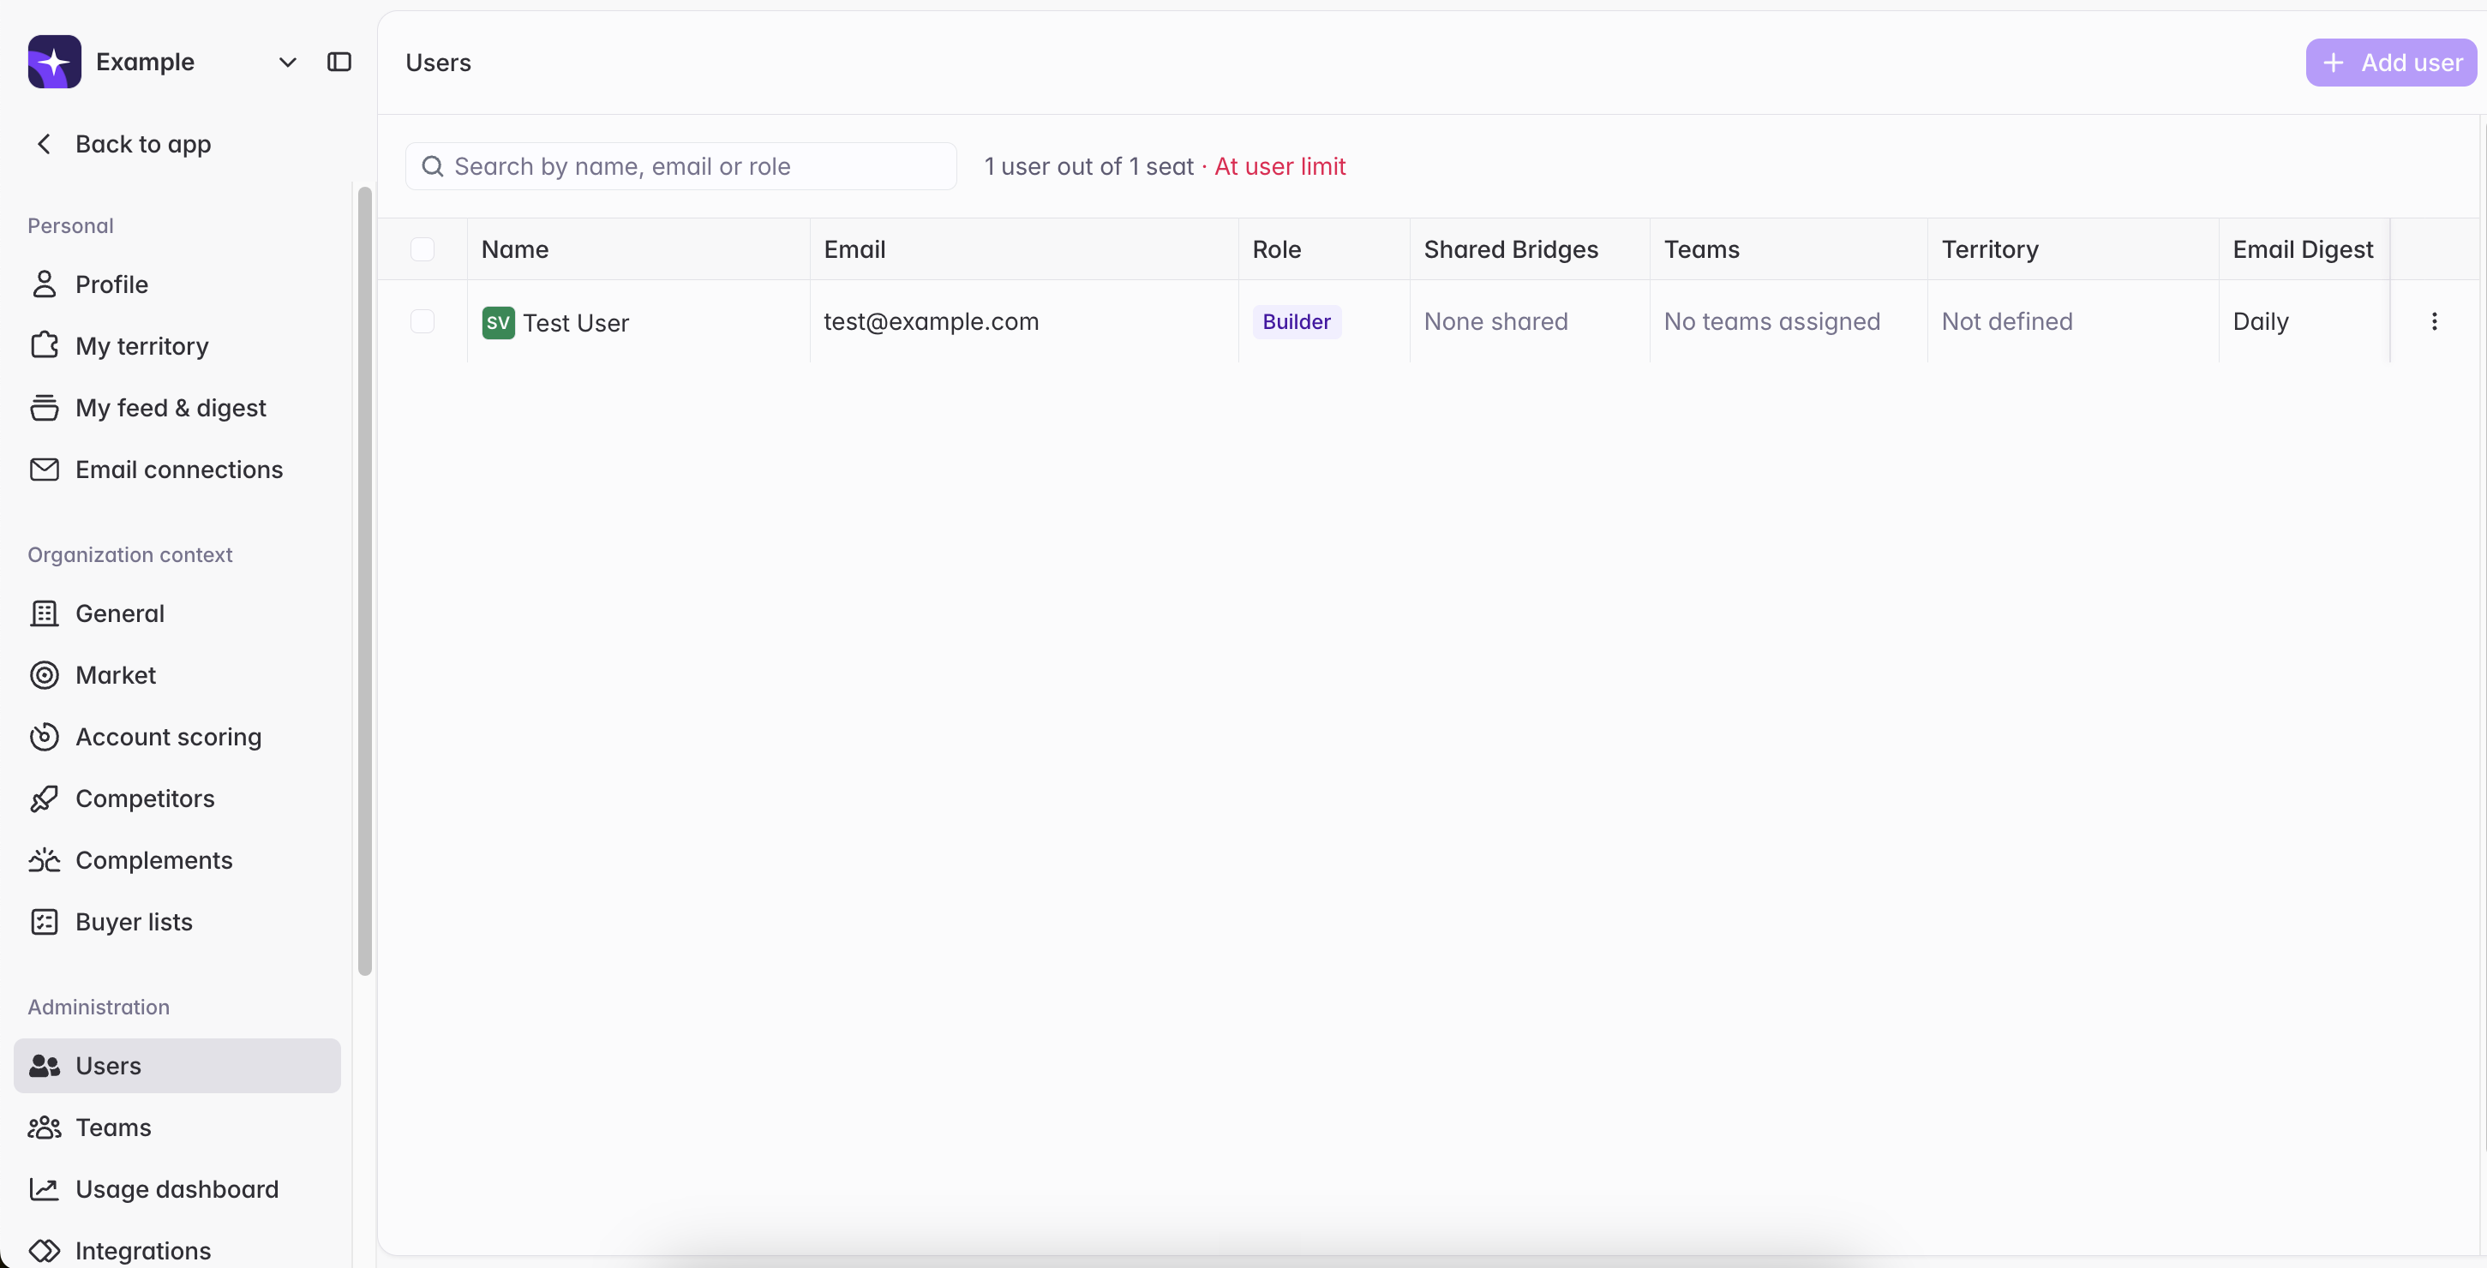Go to Usage dashboard

pyautogui.click(x=177, y=1189)
